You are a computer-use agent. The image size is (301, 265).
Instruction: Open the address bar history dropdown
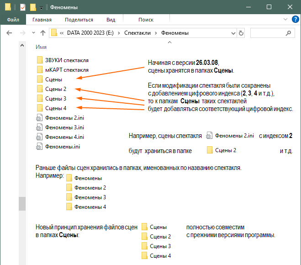pos(233,33)
